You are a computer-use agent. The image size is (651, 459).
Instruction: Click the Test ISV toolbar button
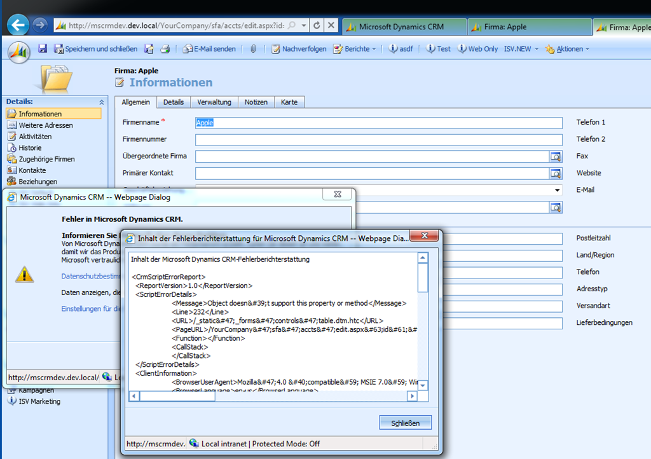tap(438, 49)
